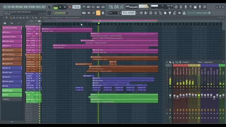The image size is (226, 127).
Task: Select the Taiko Hi pattern in picker
Action: pos(12,68)
